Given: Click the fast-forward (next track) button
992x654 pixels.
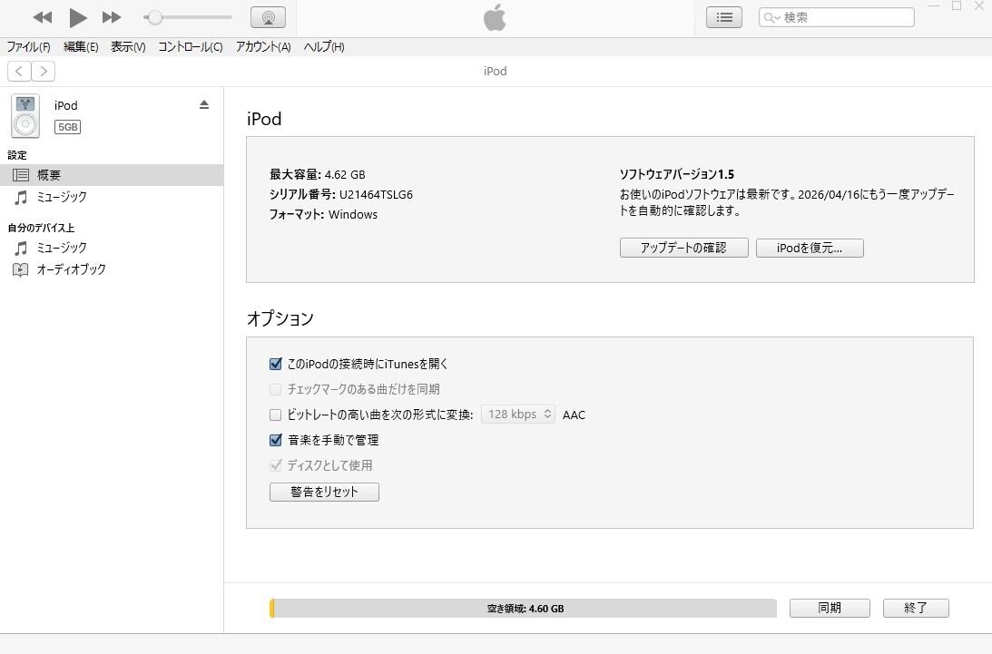Looking at the screenshot, I should point(112,17).
